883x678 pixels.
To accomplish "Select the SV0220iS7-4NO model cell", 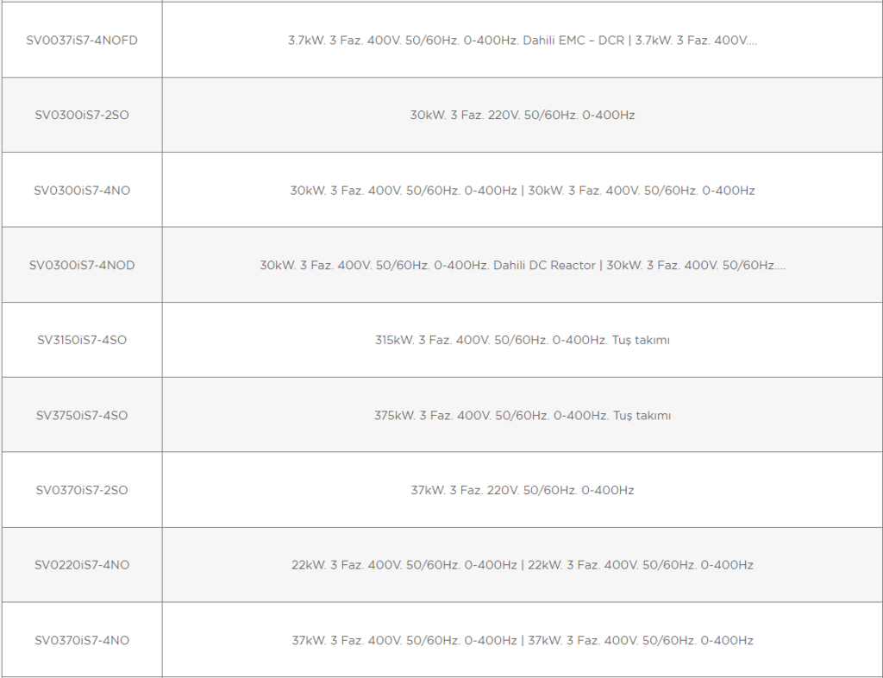I will coord(82,565).
